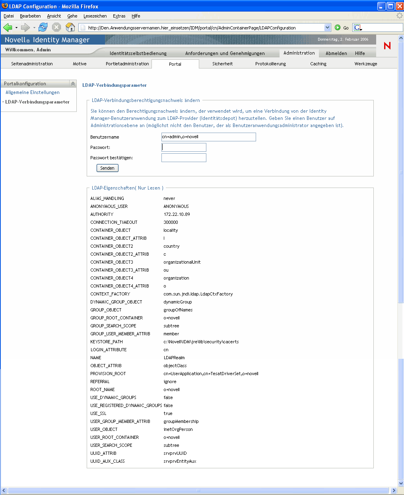
Task: Open the Caching subtab
Action: (318, 64)
